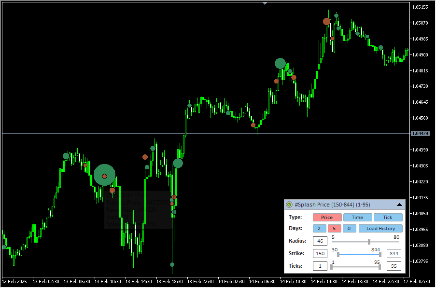Click the Strike maximum field showing 844
436x288 pixels.
click(394, 254)
